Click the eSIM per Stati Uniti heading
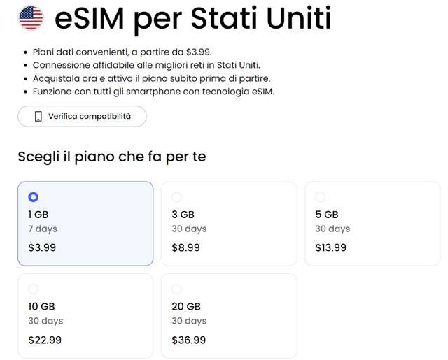Viewport: 448px width, 360px height. [192, 20]
